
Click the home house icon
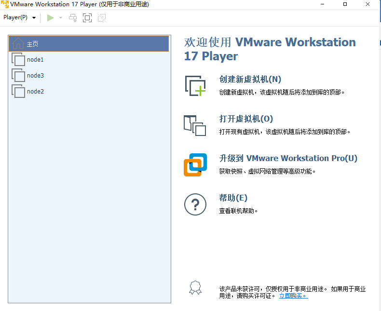18,44
